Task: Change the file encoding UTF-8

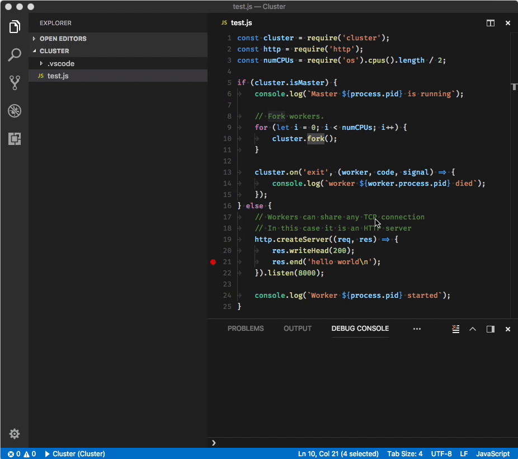Action: coord(441,453)
